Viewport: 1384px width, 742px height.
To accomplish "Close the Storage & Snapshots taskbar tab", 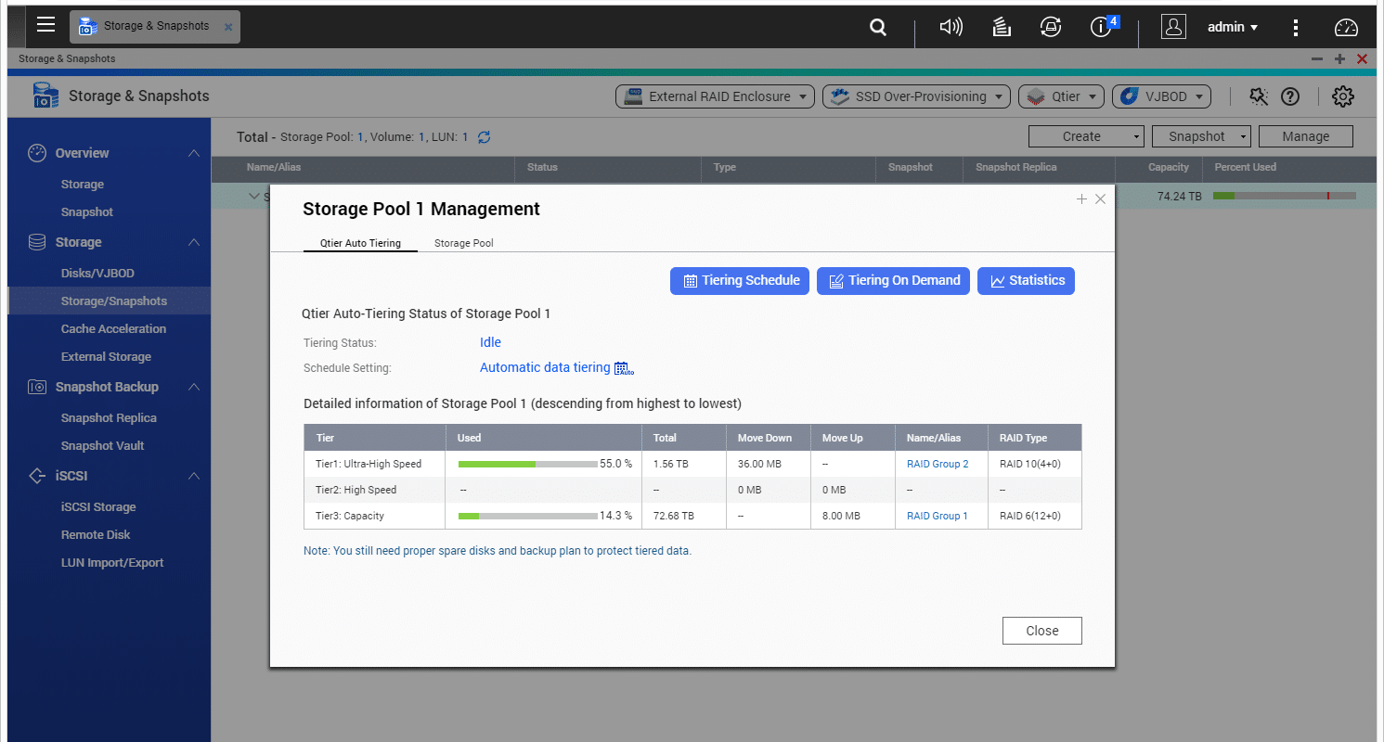I will [228, 27].
